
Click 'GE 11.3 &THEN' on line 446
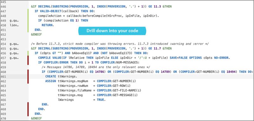pos(160,7)
